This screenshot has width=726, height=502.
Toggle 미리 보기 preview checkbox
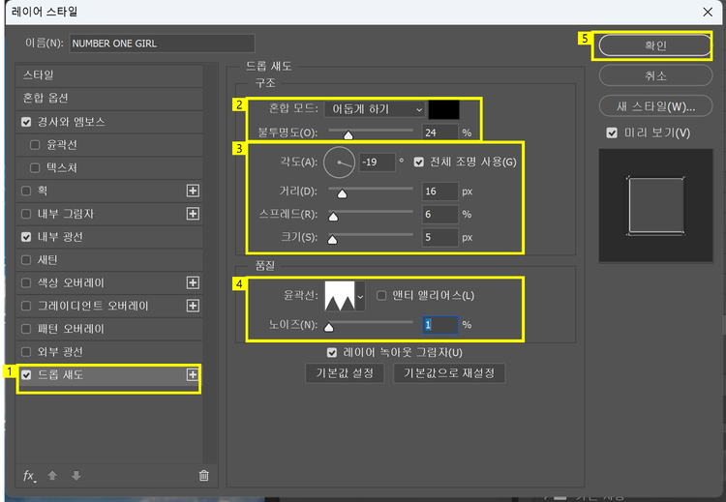click(x=612, y=133)
